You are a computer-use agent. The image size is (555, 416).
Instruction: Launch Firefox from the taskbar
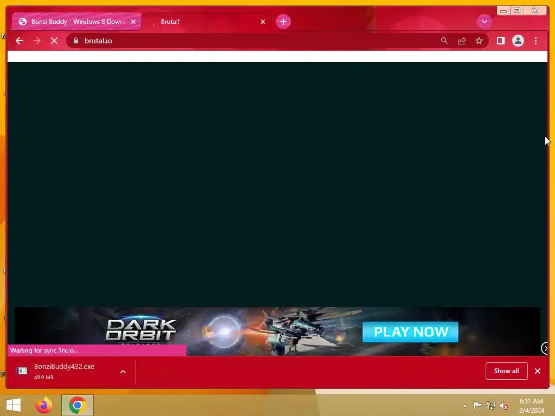tap(44, 405)
